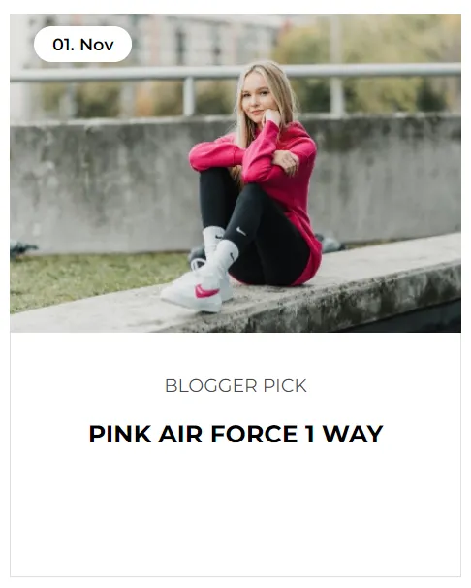Click the metal railing behind the woman
The width and height of the screenshot is (471, 588).
[235, 73]
